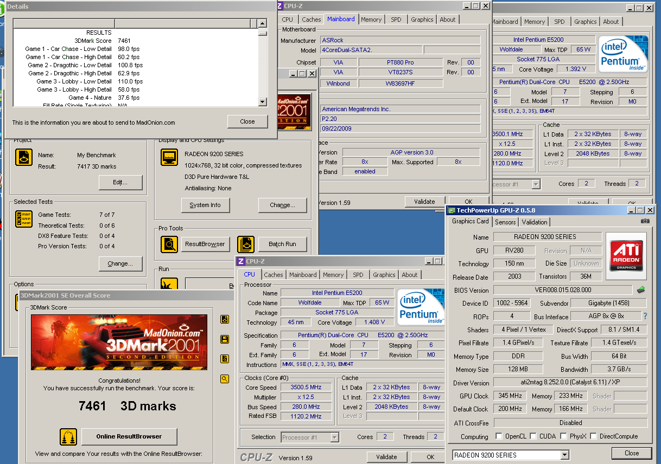Click the plain magnifier icon in Overall Score window
The height and width of the screenshot is (464, 661).
(x=225, y=379)
